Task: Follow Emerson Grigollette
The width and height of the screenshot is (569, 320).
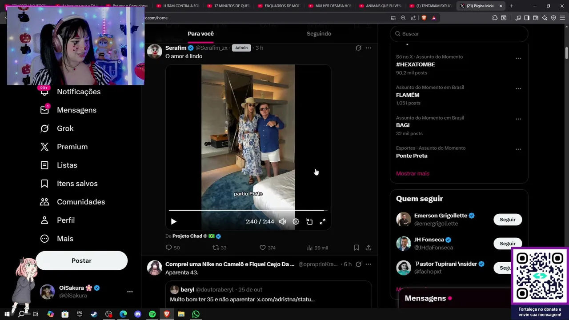Action: click(507, 220)
